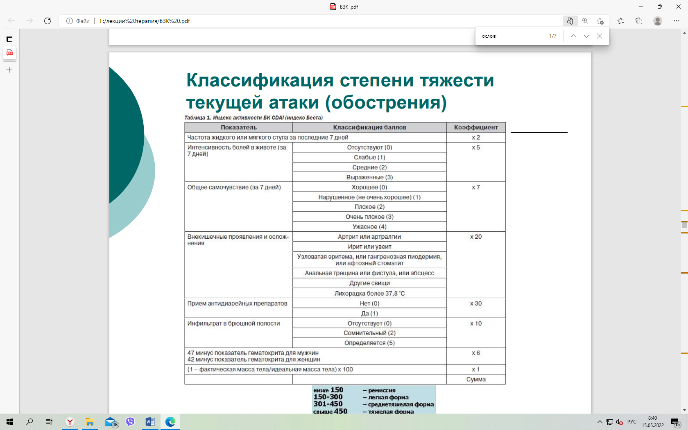Screen dimensions: 688x430
Task: Click the scrollbar up arrow
Action: (x=684, y=33)
